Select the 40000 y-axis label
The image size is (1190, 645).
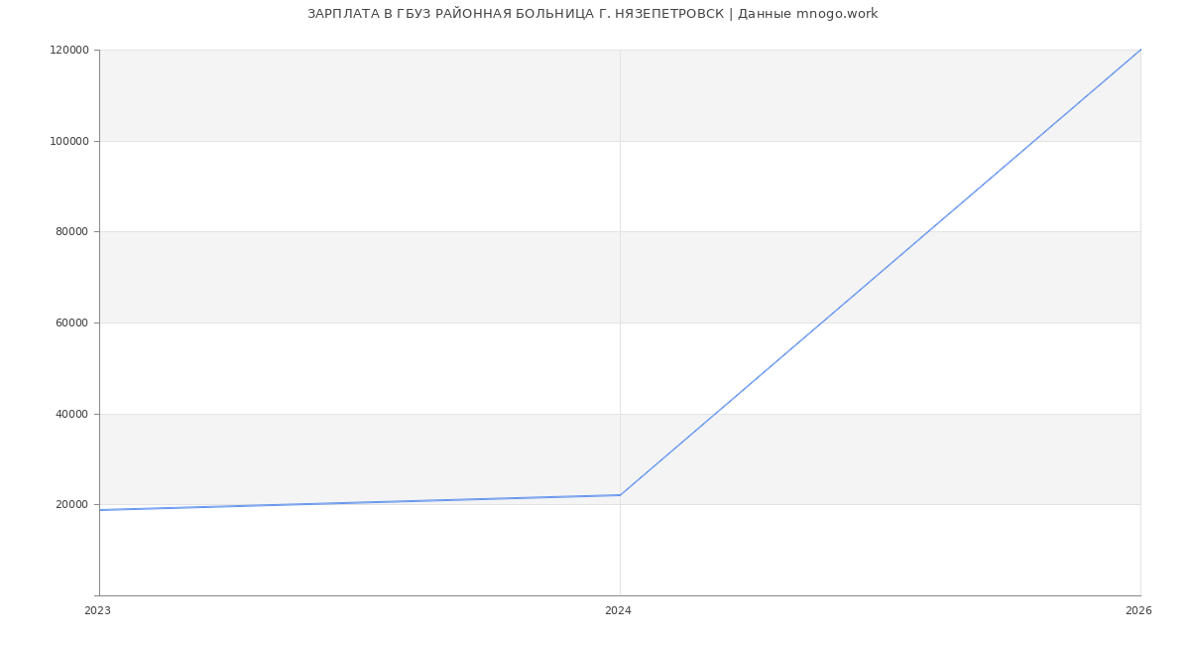pos(72,414)
